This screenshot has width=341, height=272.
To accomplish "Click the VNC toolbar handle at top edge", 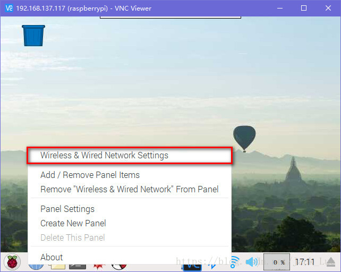I will click(170, 18).
